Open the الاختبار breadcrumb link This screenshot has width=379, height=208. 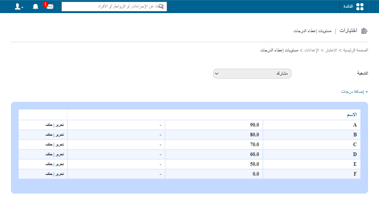point(331,50)
